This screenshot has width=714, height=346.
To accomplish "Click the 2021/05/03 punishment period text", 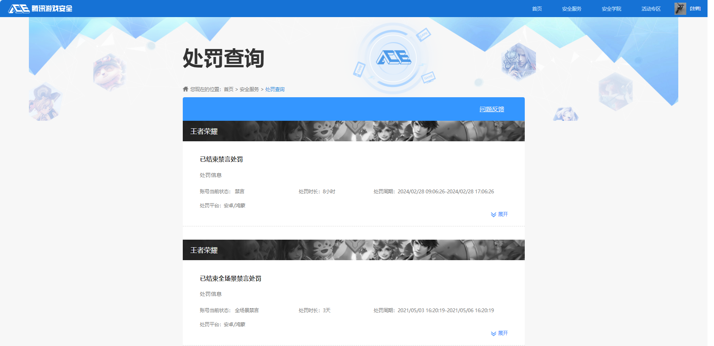I will tap(434, 310).
